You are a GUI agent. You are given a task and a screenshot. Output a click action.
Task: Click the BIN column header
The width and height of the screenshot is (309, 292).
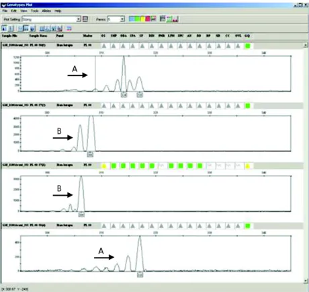pos(151,36)
